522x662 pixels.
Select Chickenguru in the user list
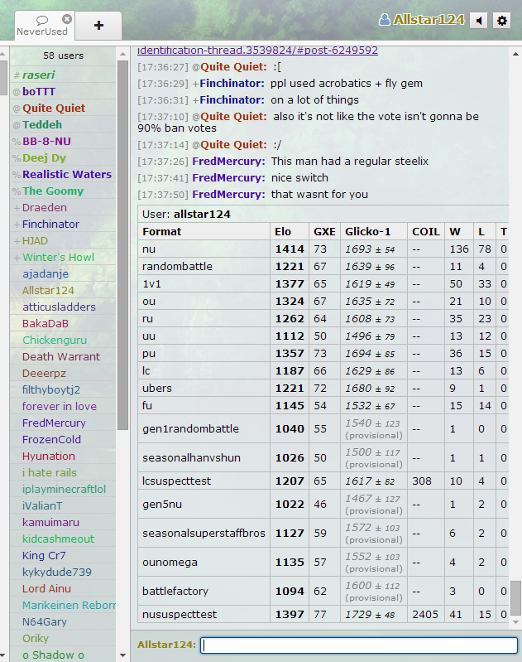(x=63, y=340)
